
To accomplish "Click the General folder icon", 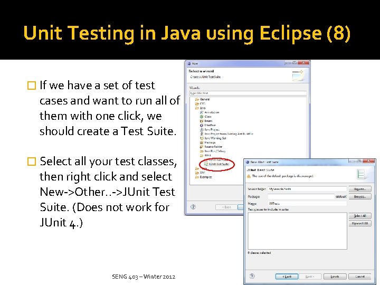I will [197, 99].
